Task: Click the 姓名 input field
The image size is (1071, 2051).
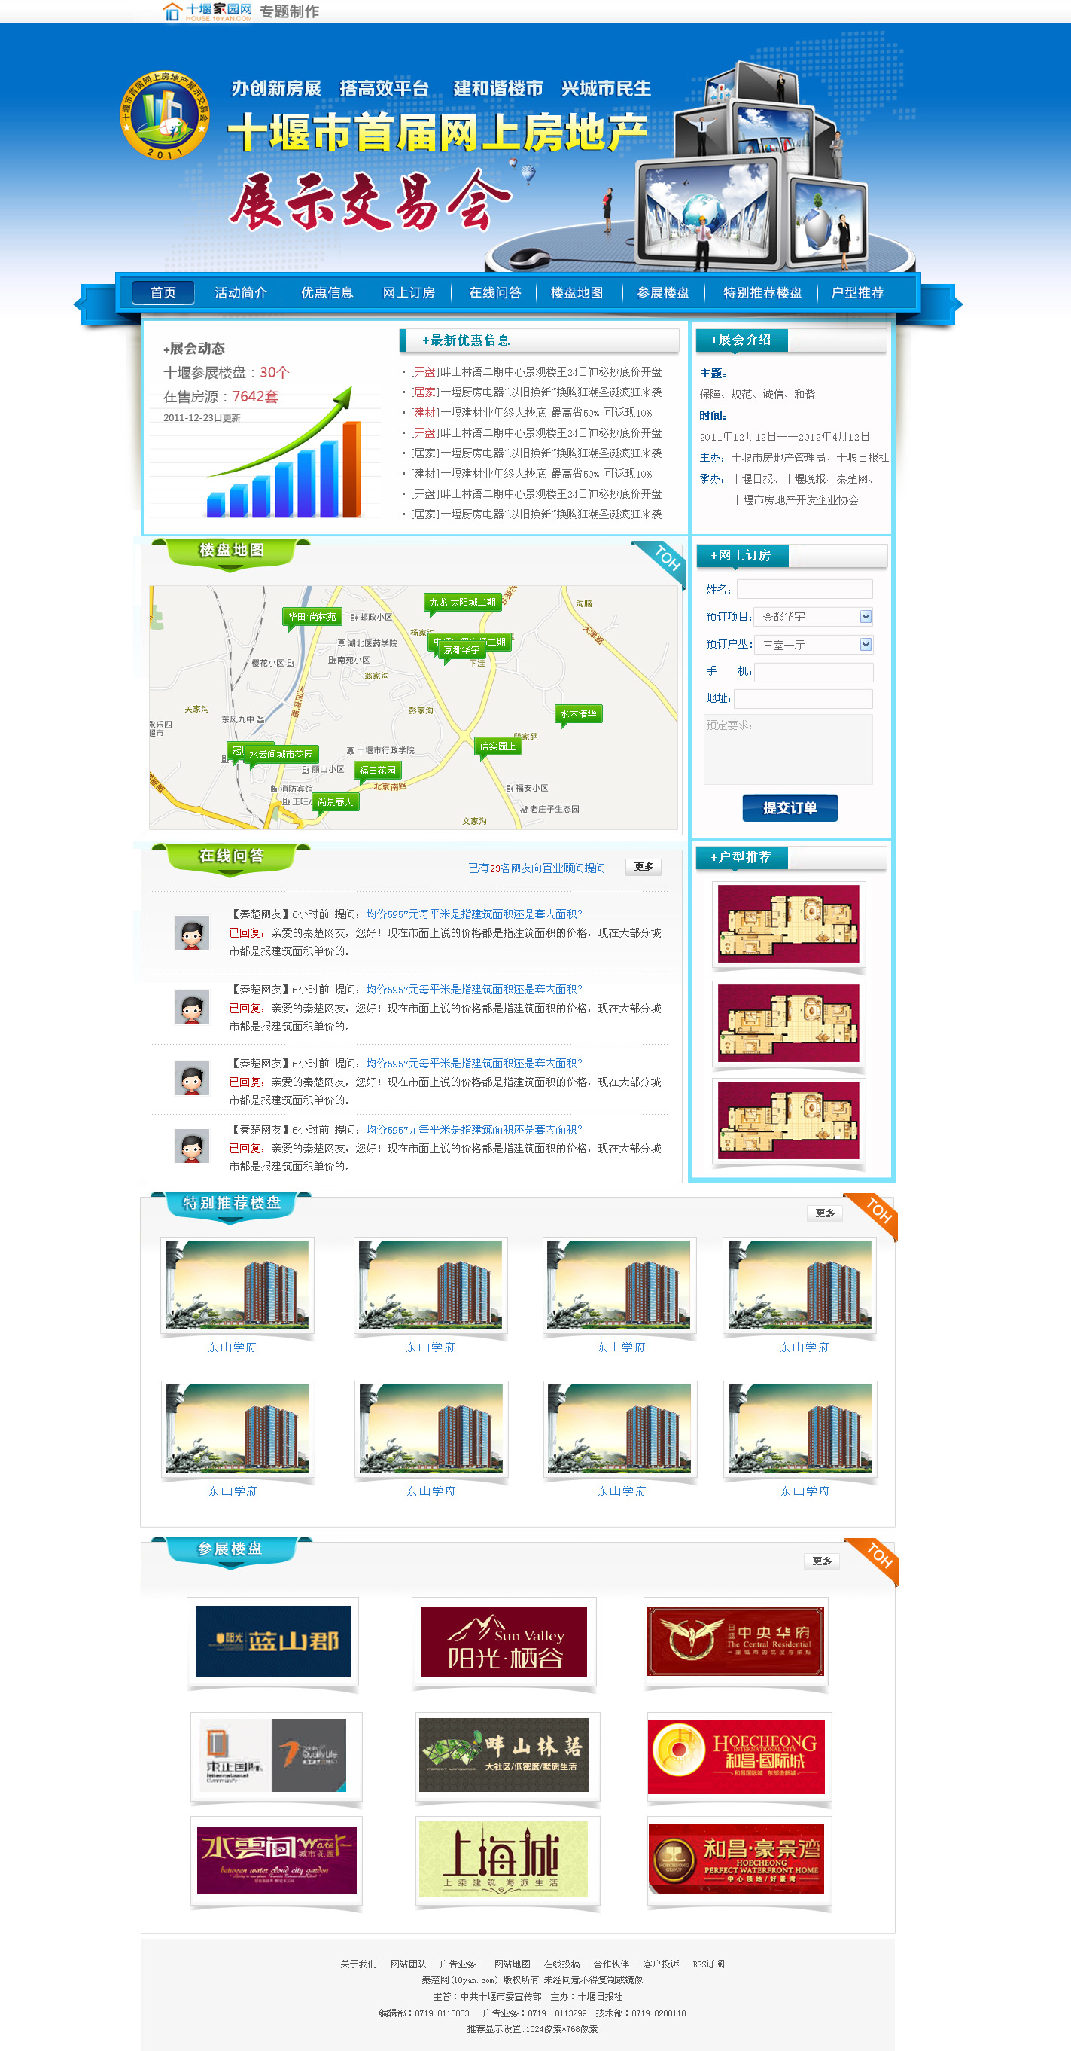Action: [x=805, y=589]
